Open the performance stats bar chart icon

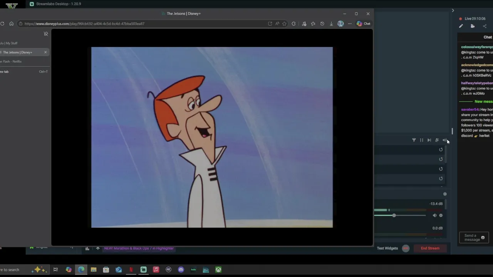pos(87,249)
